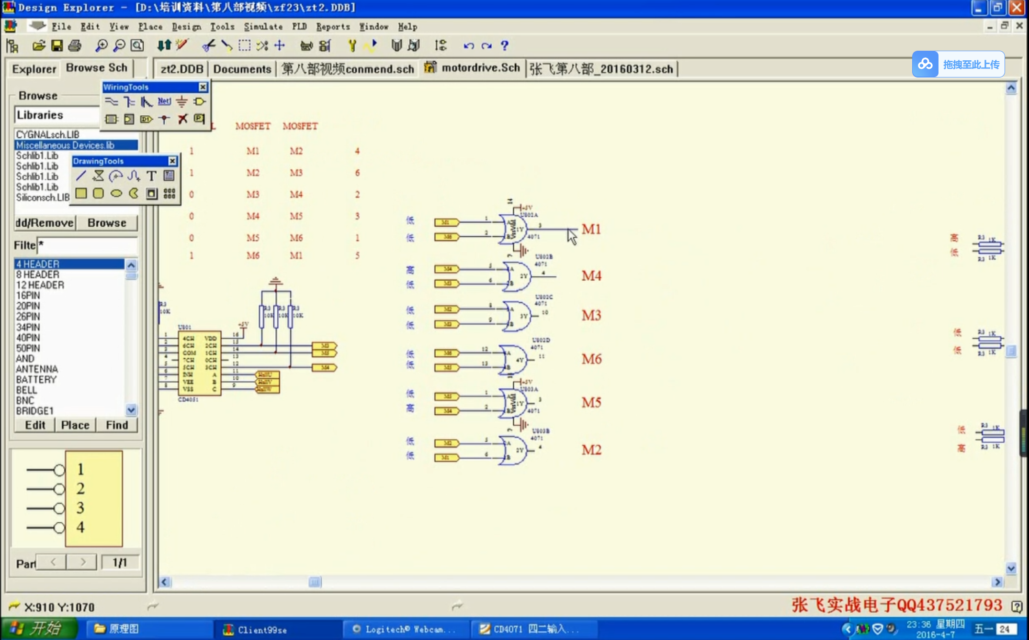Switch to the motordrive.Sch tab
Image resolution: width=1029 pixels, height=640 pixels.
tap(473, 68)
